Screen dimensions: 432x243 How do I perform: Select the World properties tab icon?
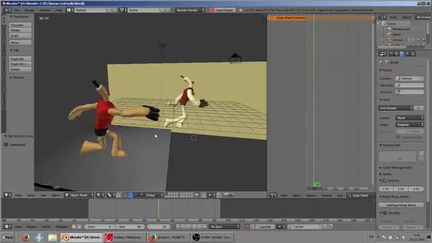(408, 53)
